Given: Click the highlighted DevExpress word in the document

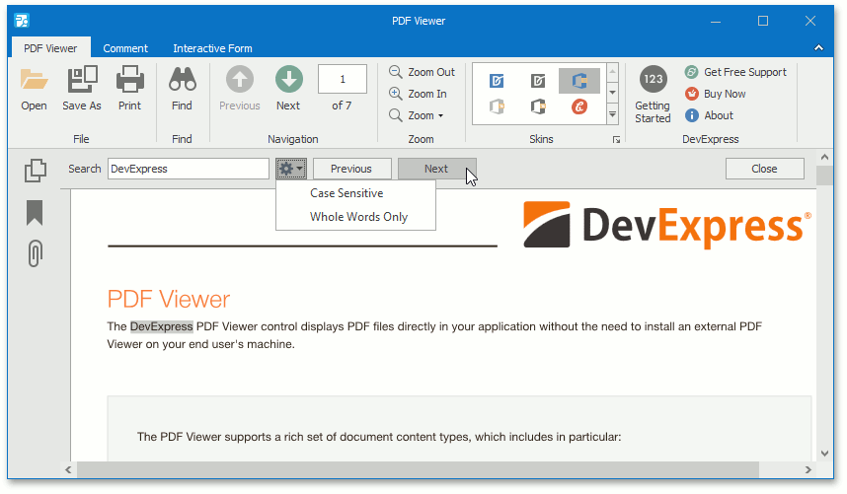Looking at the screenshot, I should pos(162,326).
